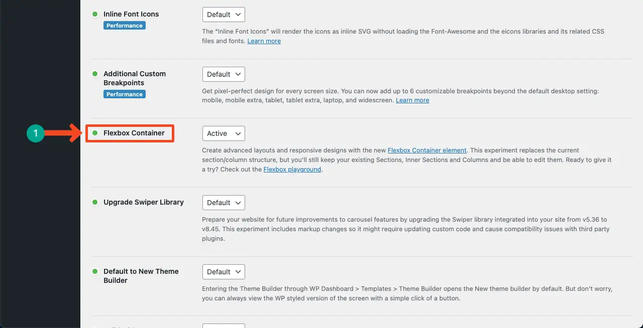Expand the Flexbox Container Active dropdown
This screenshot has width=643, height=328.
224,133
